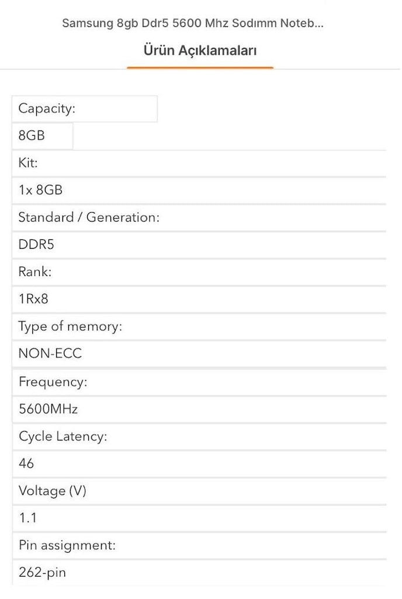Open the Ürün Açıklamaları tab
This screenshot has height=599, width=402.
[200, 50]
